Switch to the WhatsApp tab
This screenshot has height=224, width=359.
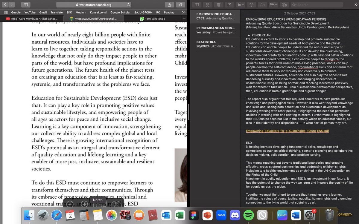[152, 19]
